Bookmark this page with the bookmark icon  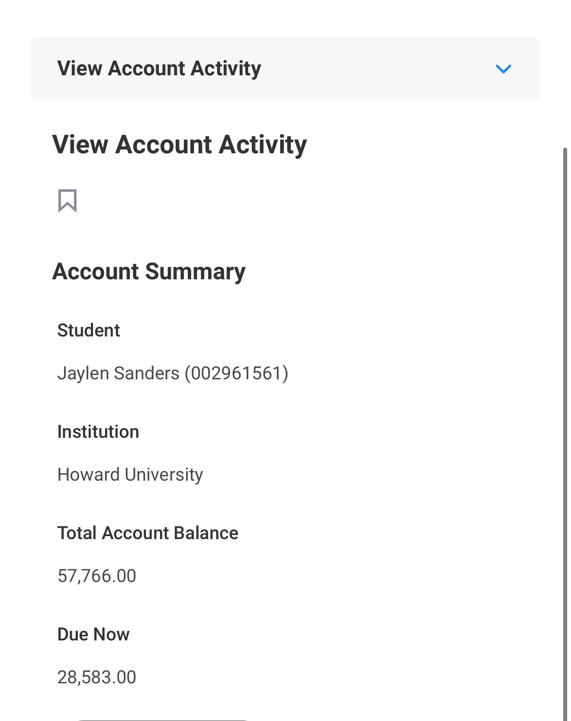[67, 200]
